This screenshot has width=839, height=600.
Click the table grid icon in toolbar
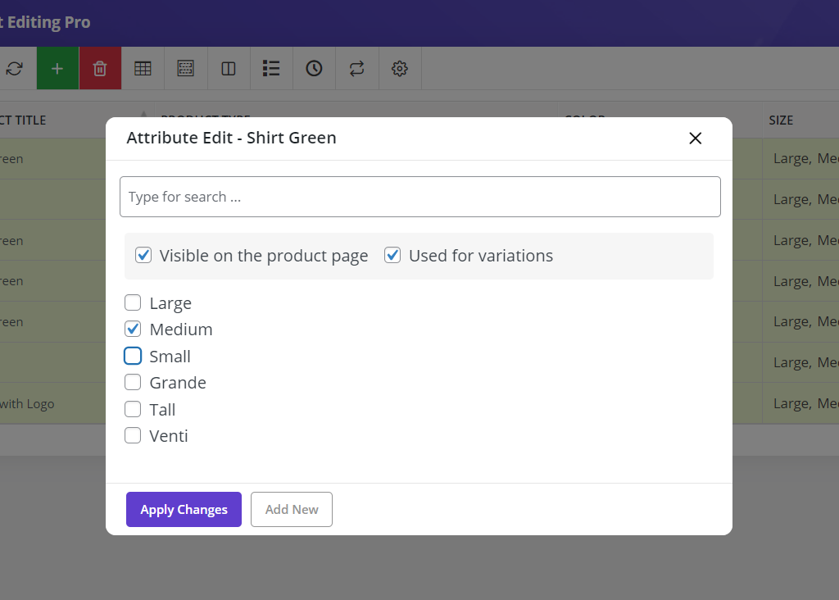click(143, 69)
